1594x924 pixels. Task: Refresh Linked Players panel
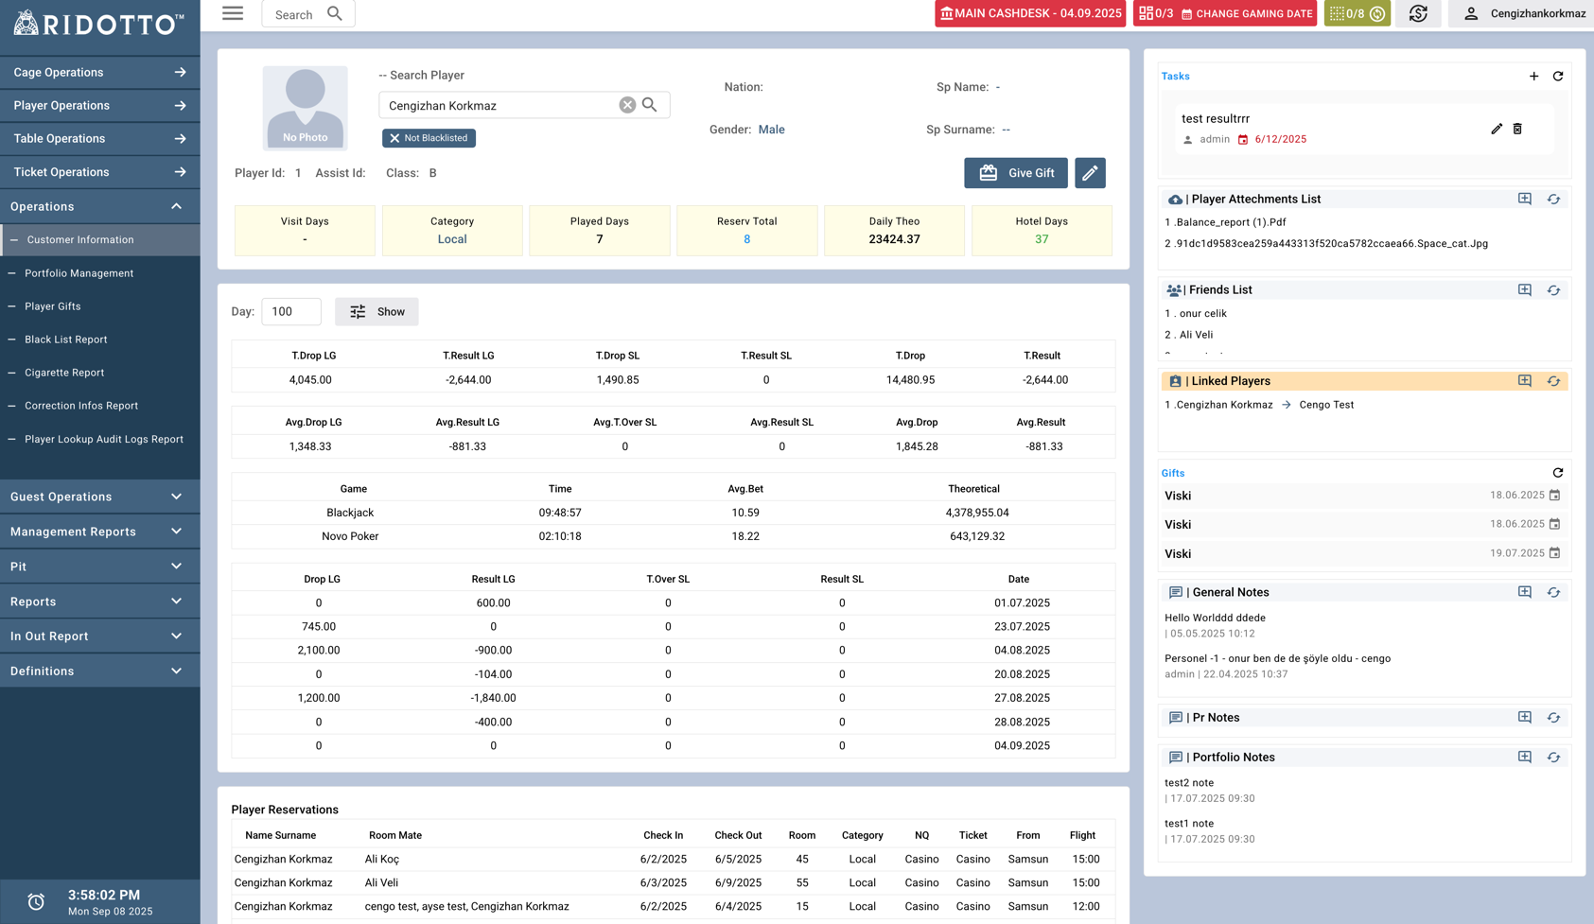(1553, 380)
